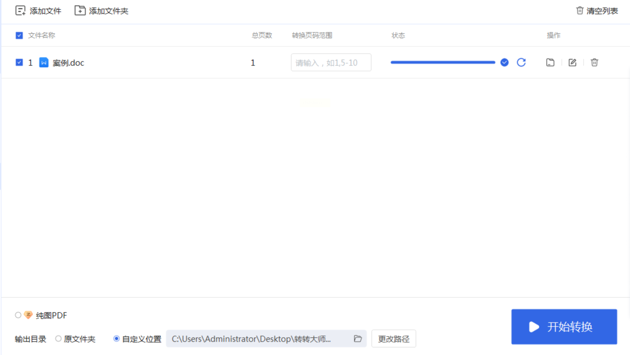Uncheck the 案例.doc row checkbox

pyautogui.click(x=19, y=62)
